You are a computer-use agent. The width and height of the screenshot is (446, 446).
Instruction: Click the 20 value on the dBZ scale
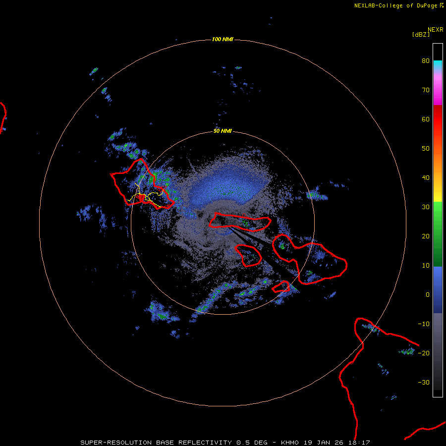coord(426,236)
